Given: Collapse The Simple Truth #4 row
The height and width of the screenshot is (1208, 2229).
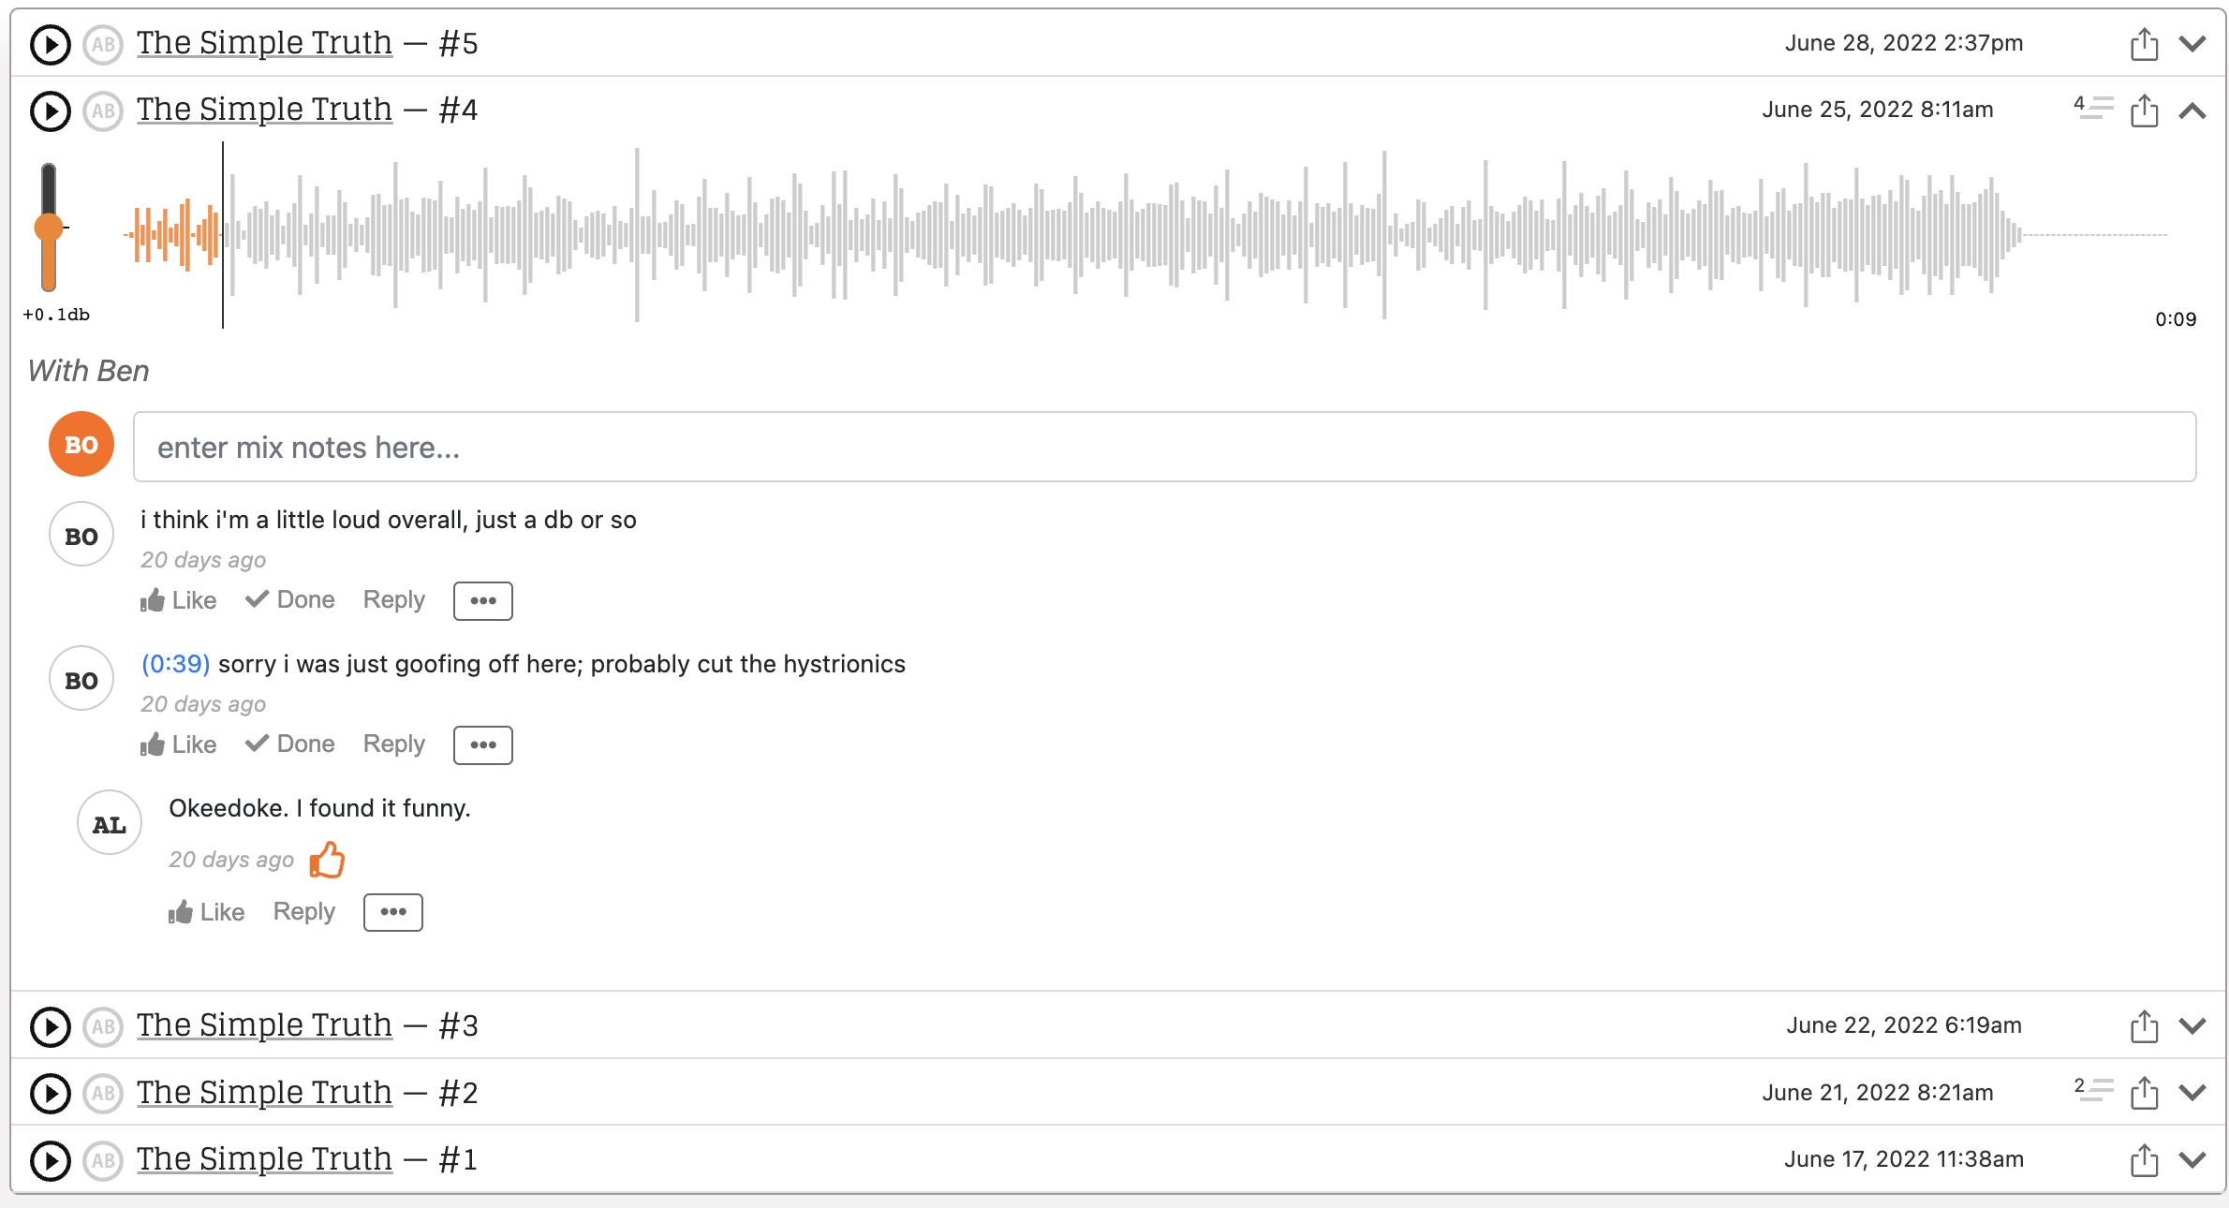Looking at the screenshot, I should click(2192, 110).
